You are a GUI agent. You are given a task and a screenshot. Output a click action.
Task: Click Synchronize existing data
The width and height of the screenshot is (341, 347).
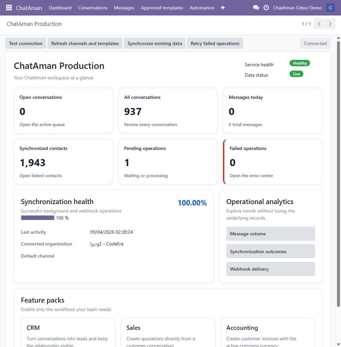(x=155, y=43)
